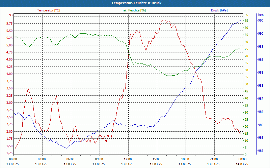Click the red '°C' axis unit label

(x=11, y=15)
